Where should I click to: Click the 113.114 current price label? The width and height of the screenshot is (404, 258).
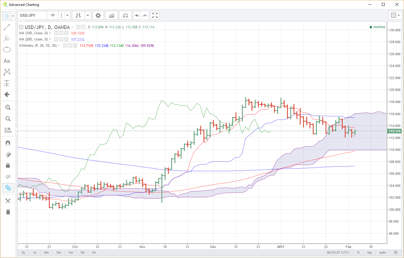tap(395, 131)
